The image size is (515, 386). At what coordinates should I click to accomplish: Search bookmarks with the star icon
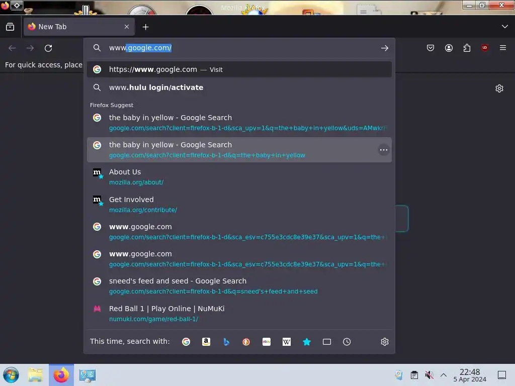click(307, 342)
